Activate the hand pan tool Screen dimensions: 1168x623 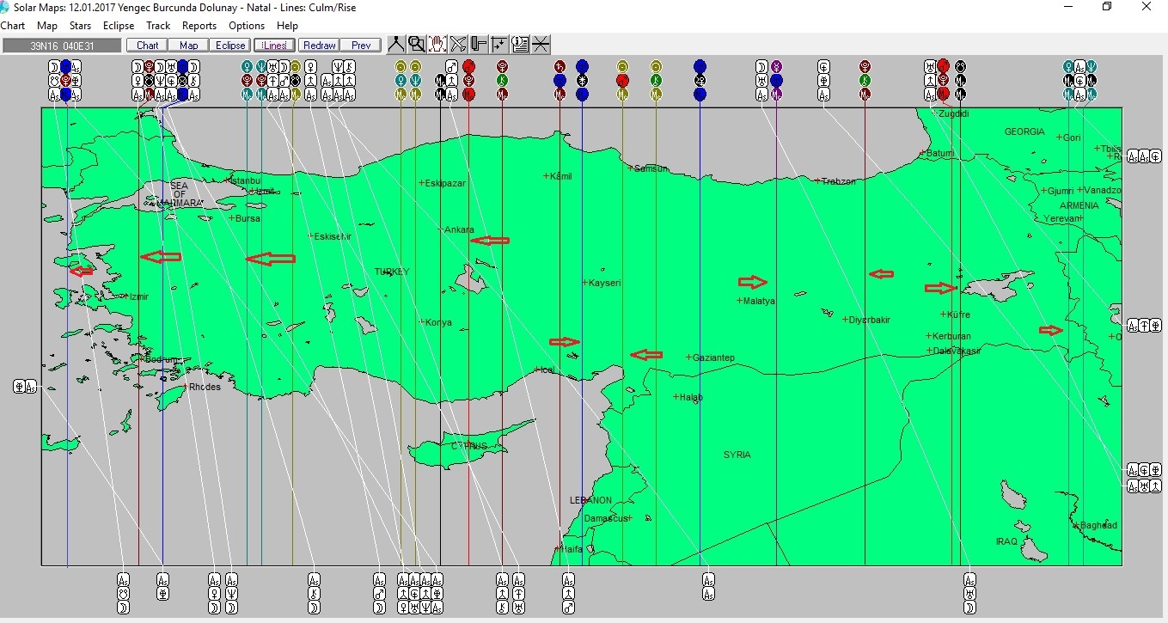(437, 45)
